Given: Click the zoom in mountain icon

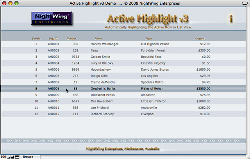Looking at the screenshot, I should (12, 157).
